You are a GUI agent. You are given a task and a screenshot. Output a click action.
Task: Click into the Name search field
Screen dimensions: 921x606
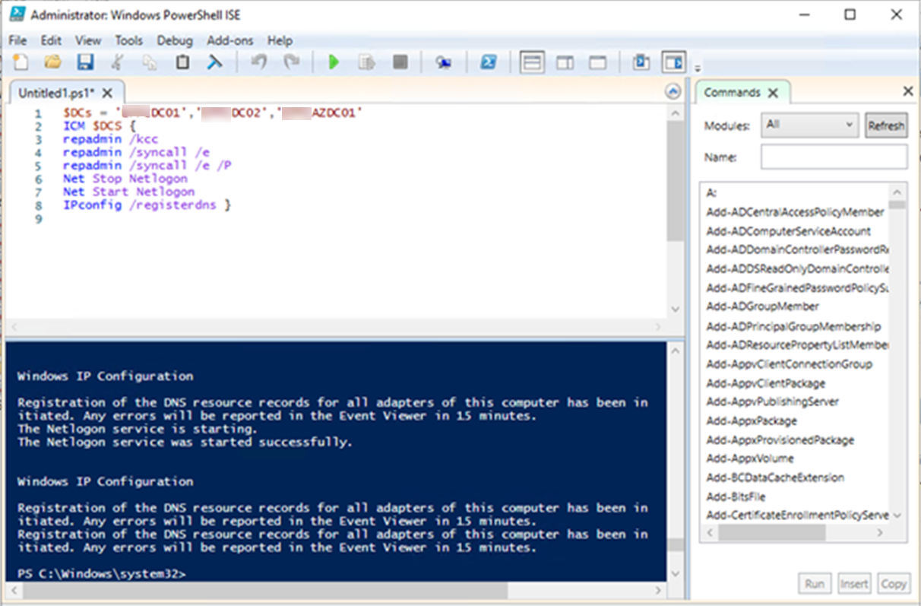[834, 157]
